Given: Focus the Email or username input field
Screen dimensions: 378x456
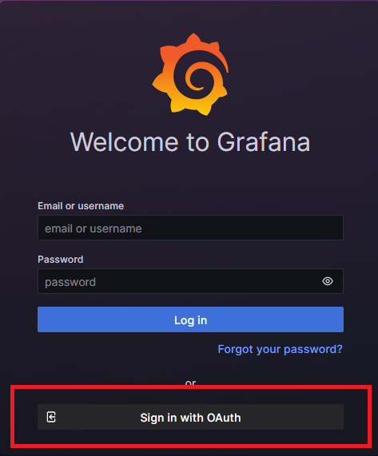Looking at the screenshot, I should [x=190, y=228].
